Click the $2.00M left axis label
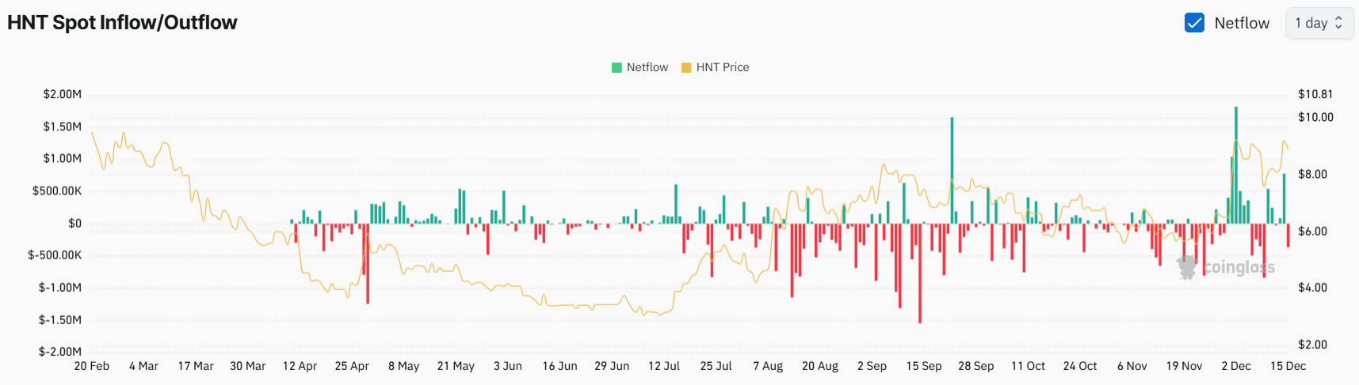 coord(63,94)
